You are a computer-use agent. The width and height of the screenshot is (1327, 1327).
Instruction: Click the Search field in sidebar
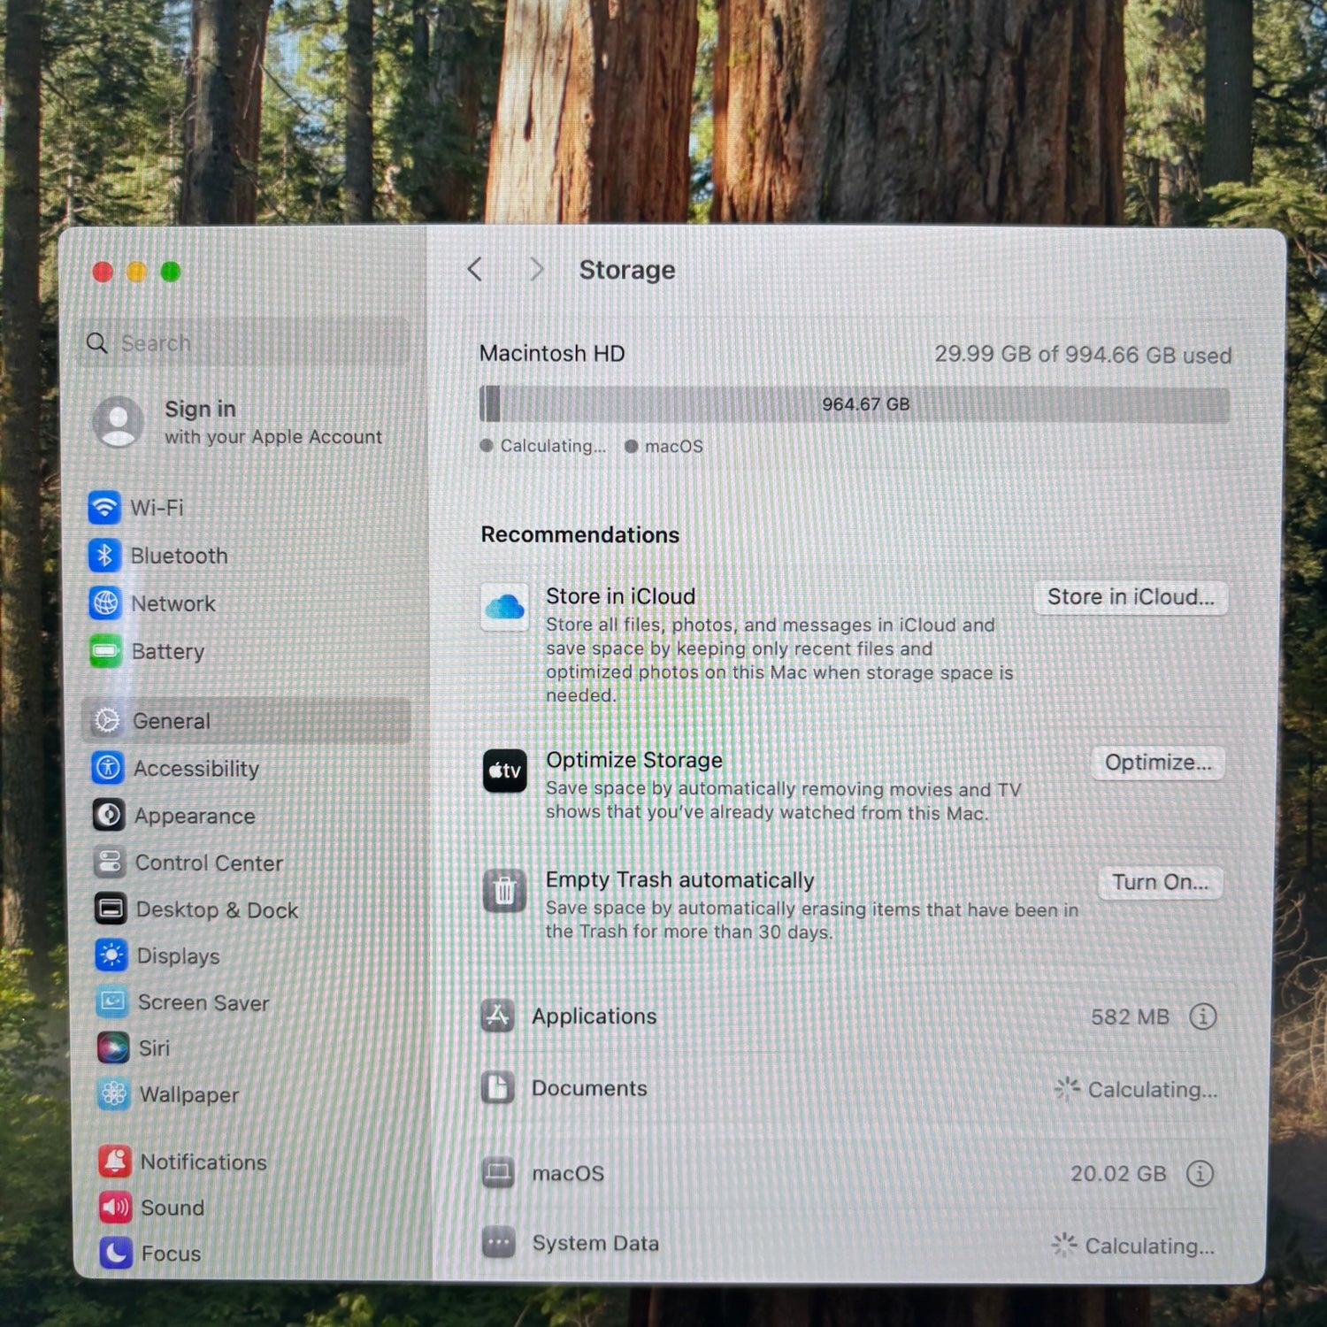pyautogui.click(x=244, y=342)
